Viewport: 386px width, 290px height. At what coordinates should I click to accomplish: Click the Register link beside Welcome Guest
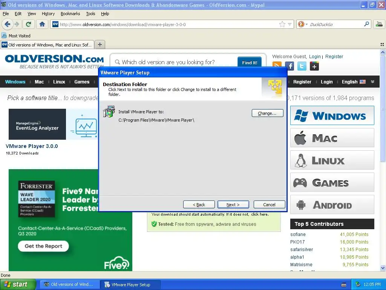click(x=334, y=57)
